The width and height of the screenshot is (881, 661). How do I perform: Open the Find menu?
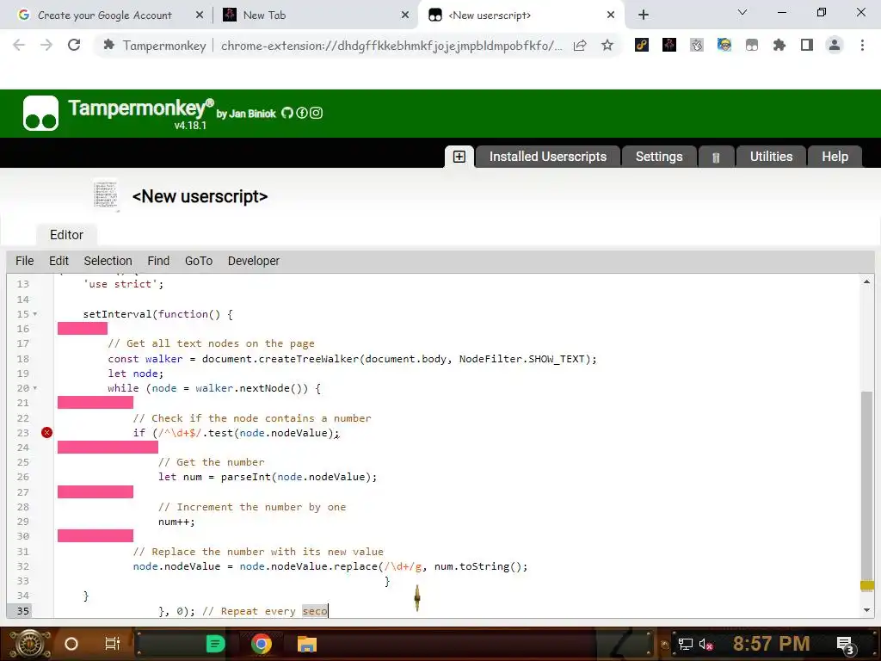[158, 261]
